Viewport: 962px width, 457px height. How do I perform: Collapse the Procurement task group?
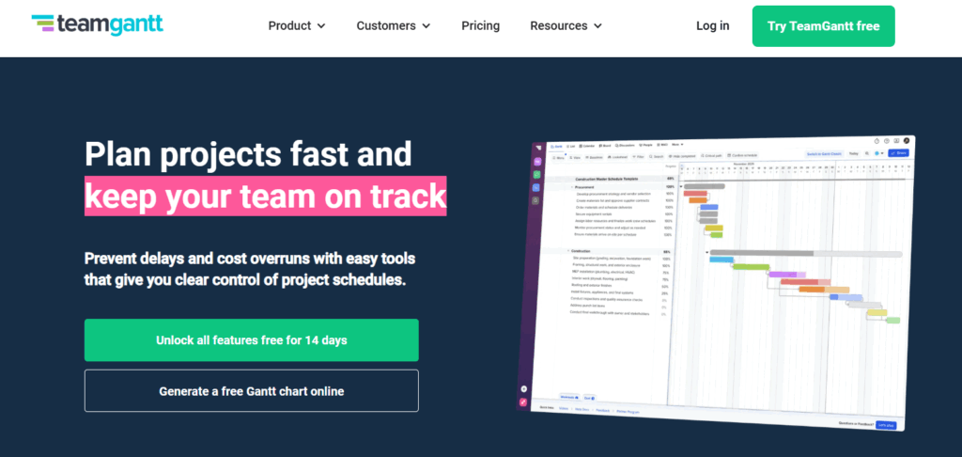click(x=571, y=187)
